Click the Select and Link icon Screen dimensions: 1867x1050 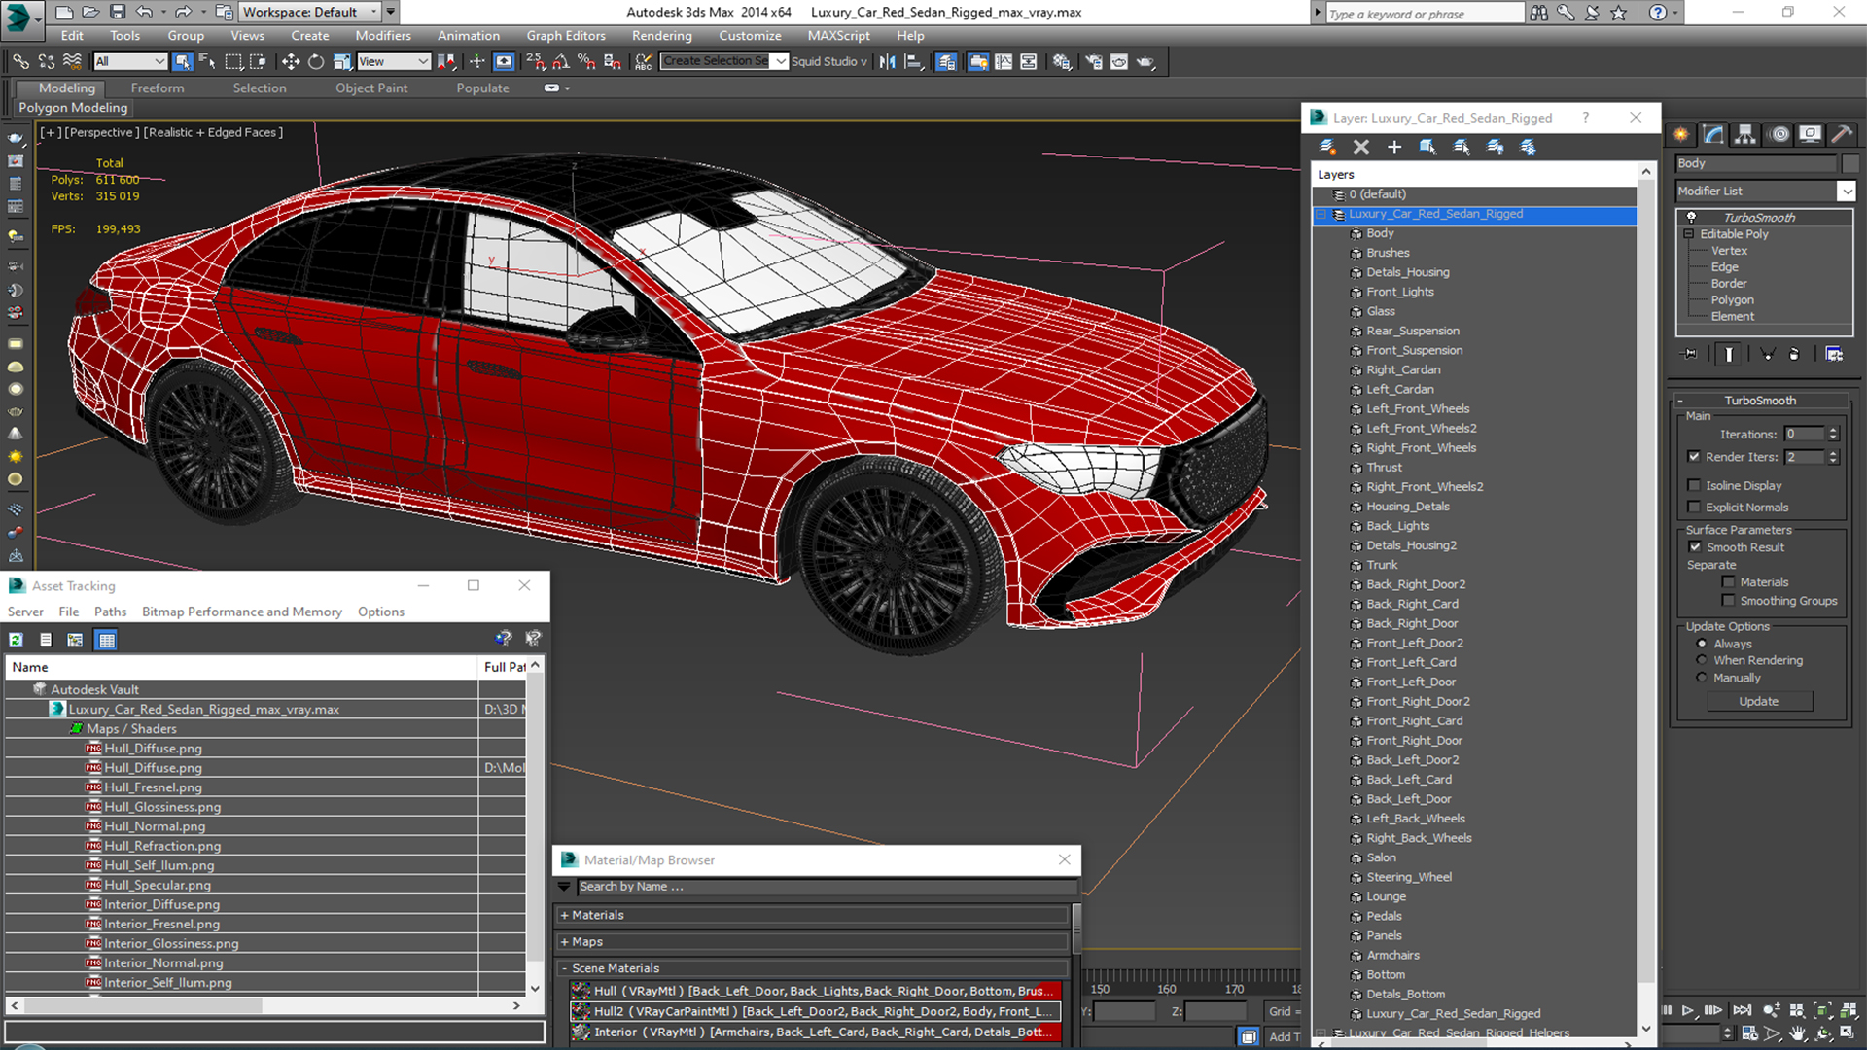(x=20, y=61)
